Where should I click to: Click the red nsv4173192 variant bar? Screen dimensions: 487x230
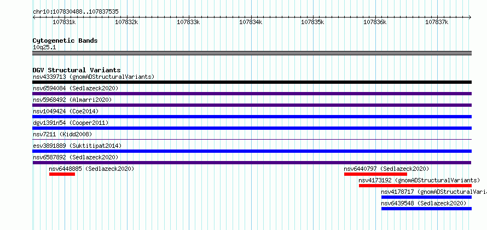point(415,186)
